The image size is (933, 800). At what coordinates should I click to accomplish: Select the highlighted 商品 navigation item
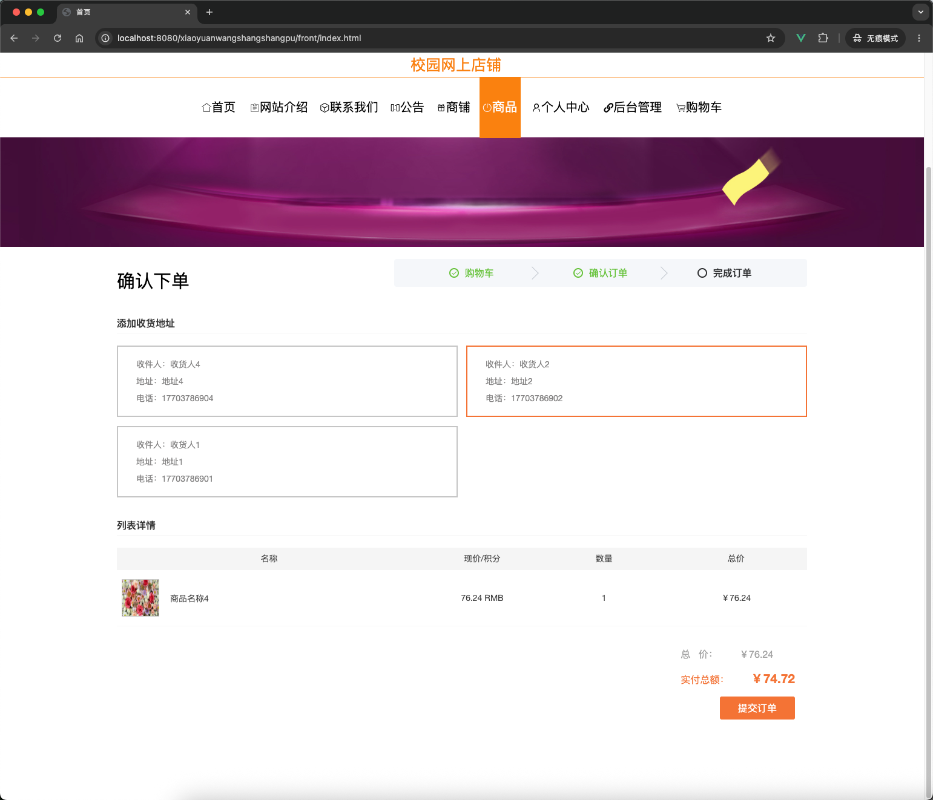coord(500,107)
